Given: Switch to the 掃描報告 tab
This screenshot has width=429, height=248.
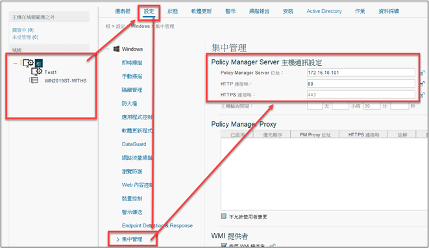Looking at the screenshot, I should (x=259, y=11).
